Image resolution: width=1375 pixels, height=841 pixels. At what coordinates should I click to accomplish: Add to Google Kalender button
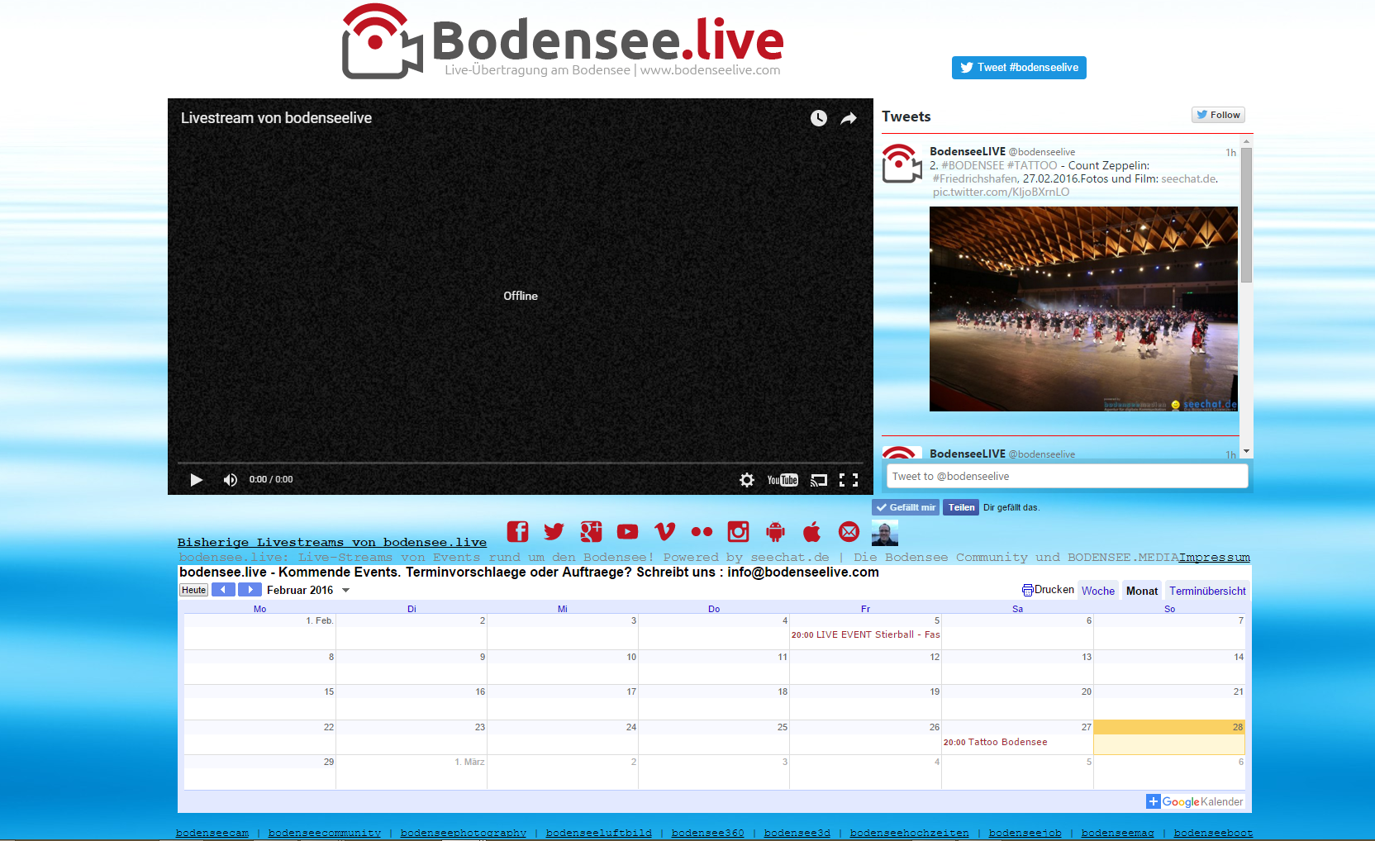[x=1195, y=801]
